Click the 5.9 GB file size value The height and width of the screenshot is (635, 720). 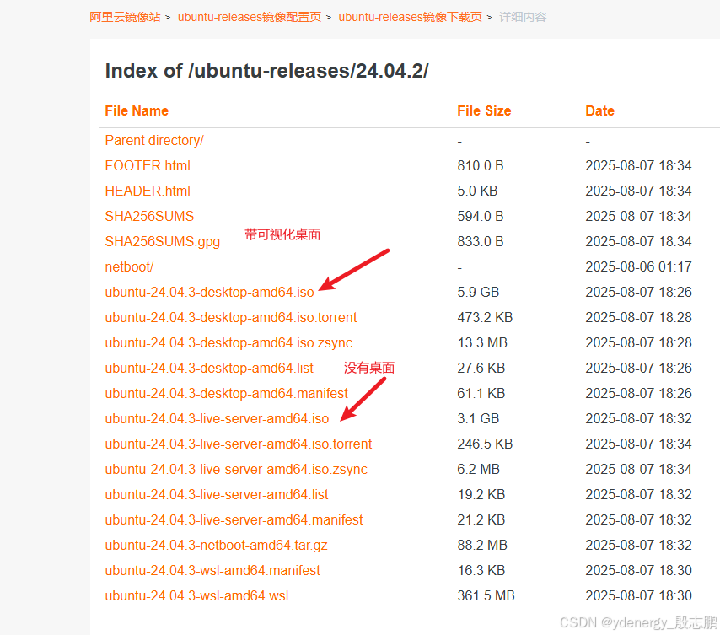click(x=478, y=292)
